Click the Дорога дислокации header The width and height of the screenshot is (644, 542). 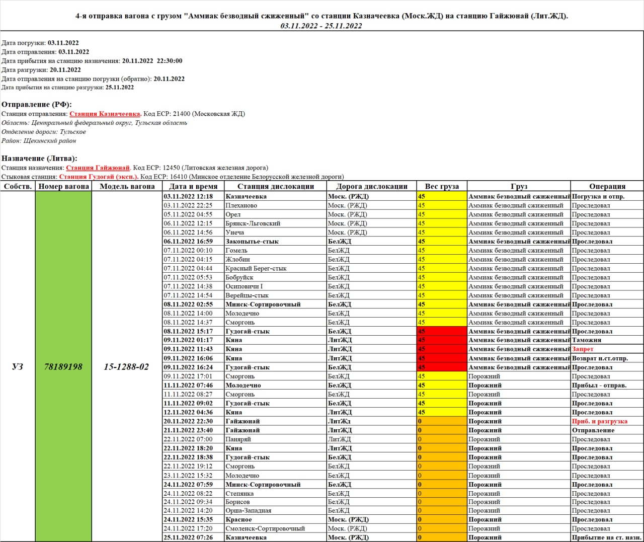371,186
